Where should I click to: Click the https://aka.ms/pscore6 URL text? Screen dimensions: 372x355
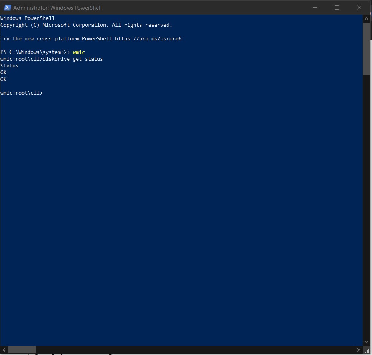coord(148,39)
